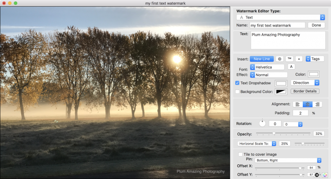Insert the bullet dot symbol
This screenshot has width=331, height=179.
click(299, 59)
